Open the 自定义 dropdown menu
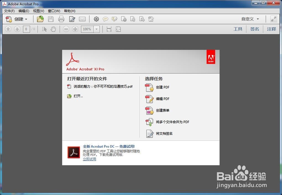Screen dimensions: 282x195 click(x=250, y=19)
